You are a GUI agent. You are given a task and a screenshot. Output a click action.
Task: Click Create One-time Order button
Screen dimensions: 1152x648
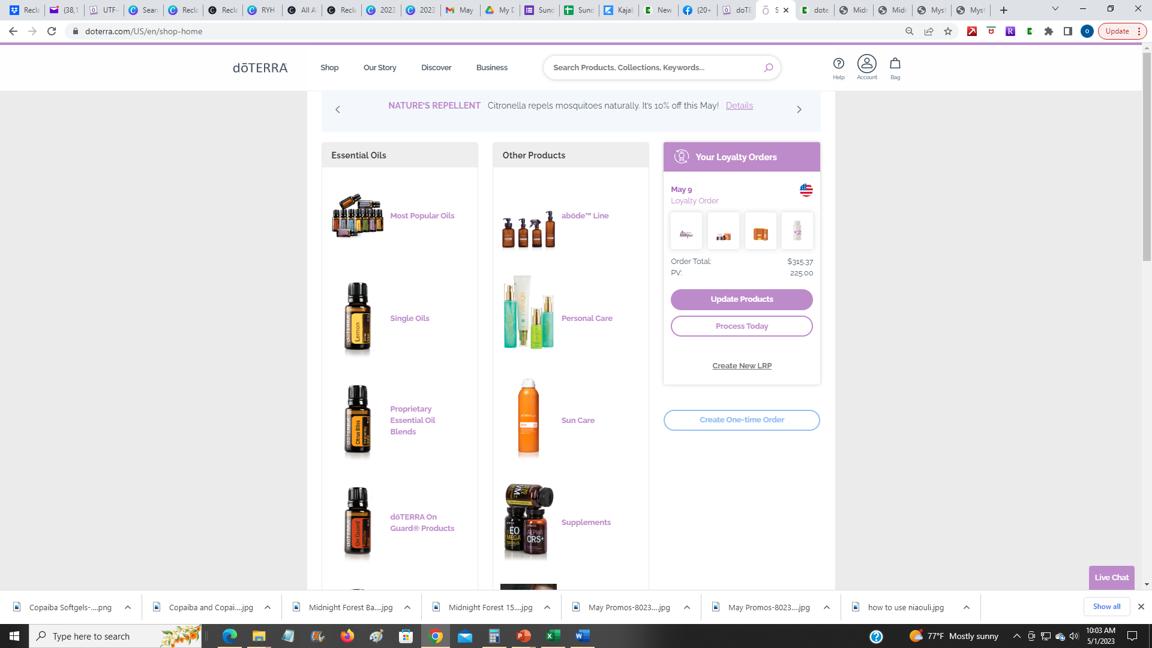pyautogui.click(x=742, y=420)
